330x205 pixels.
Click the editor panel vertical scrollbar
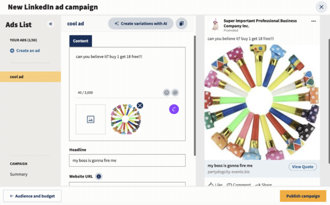point(195,96)
